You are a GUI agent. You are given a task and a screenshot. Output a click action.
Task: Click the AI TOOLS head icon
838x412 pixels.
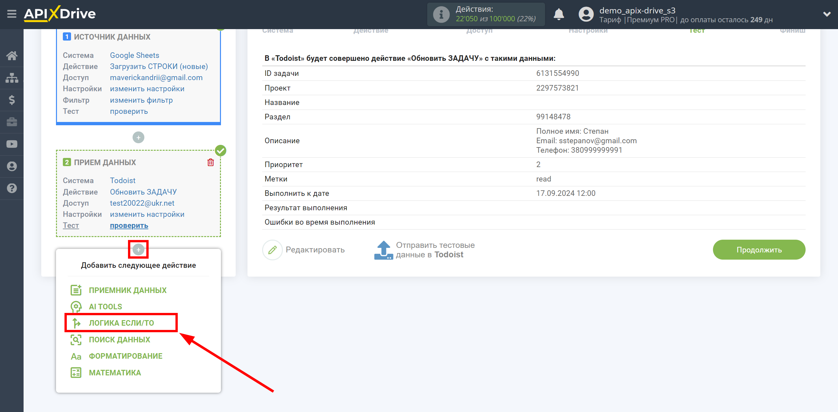coord(76,307)
